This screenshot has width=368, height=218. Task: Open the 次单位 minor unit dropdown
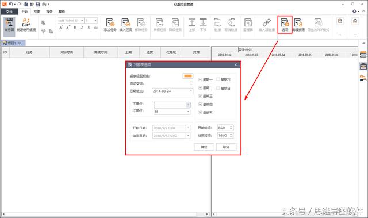pyautogui.click(x=172, y=112)
